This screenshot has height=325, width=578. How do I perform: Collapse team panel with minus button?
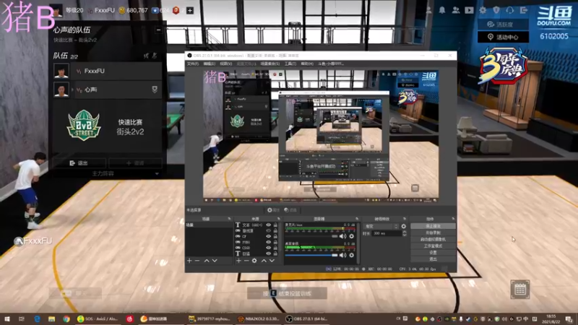click(x=158, y=30)
